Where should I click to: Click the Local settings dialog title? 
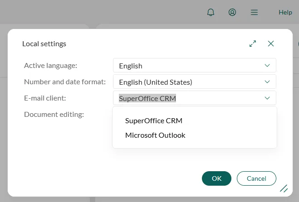44,44
